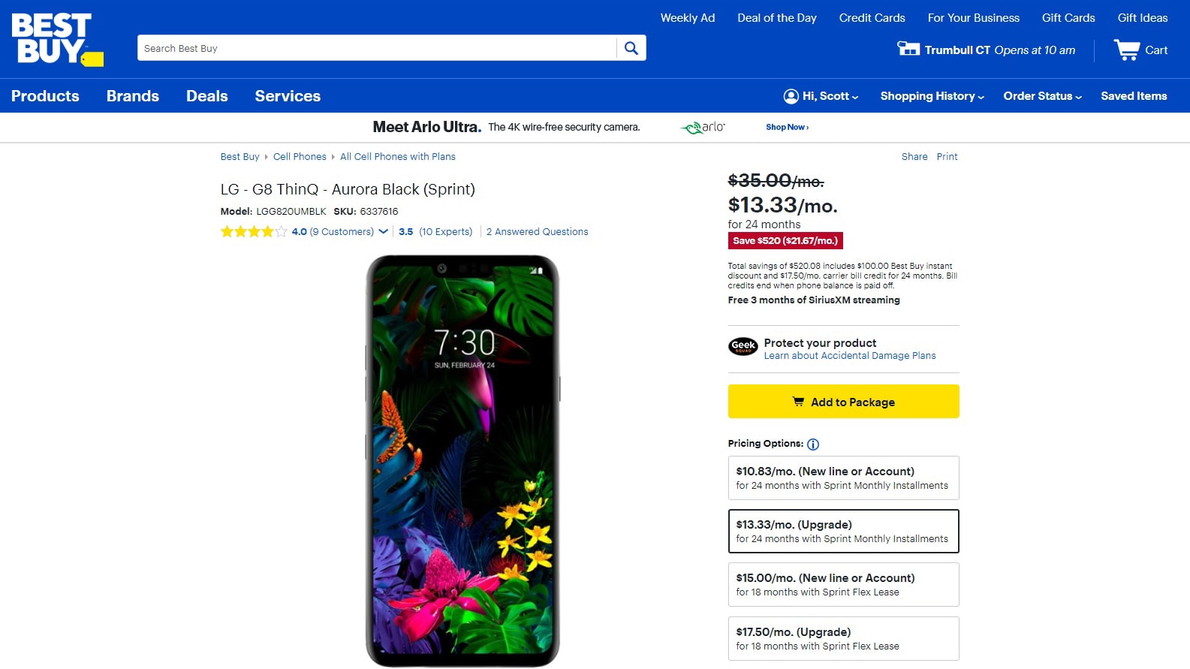Click the four-star customer rating stars
The height and width of the screenshot is (669, 1190).
point(253,232)
